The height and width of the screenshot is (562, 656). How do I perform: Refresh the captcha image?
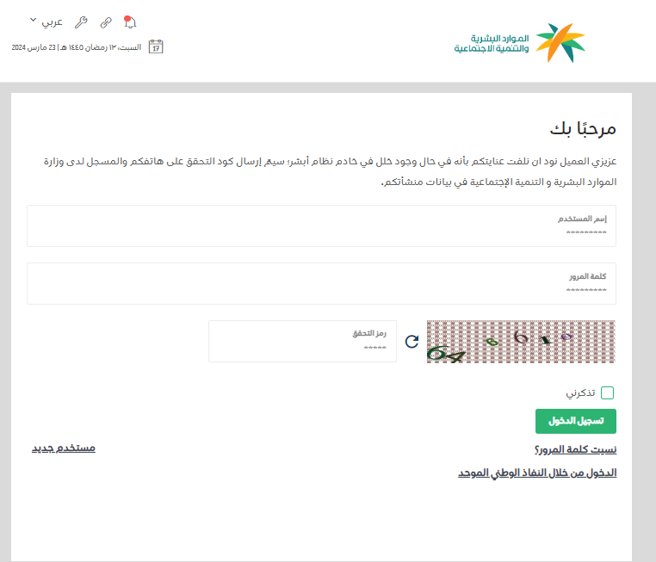[412, 341]
